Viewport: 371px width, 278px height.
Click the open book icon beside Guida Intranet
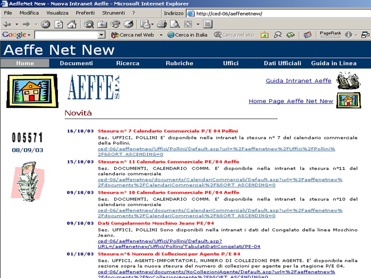click(348, 81)
